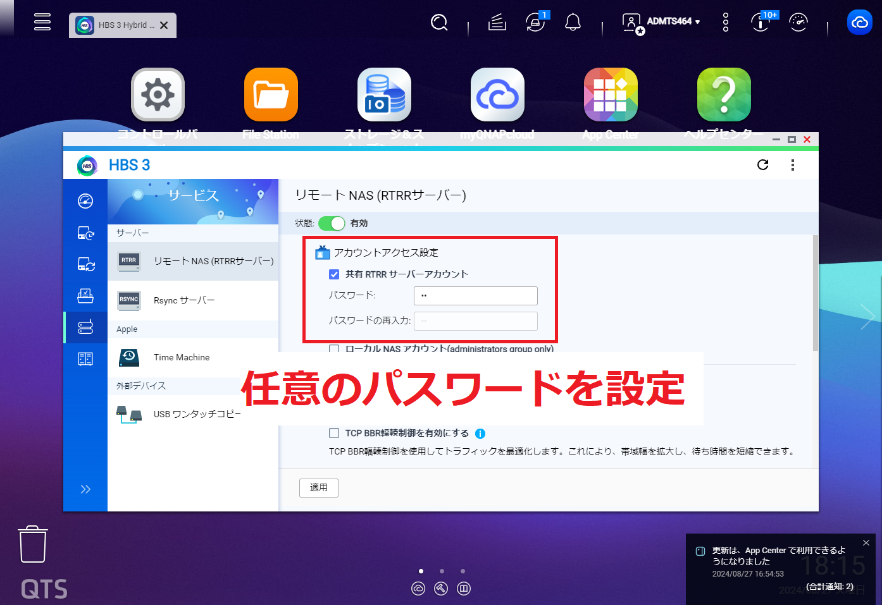Show info tooltip for TCP BBR option
This screenshot has width=882, height=605.
click(x=480, y=434)
